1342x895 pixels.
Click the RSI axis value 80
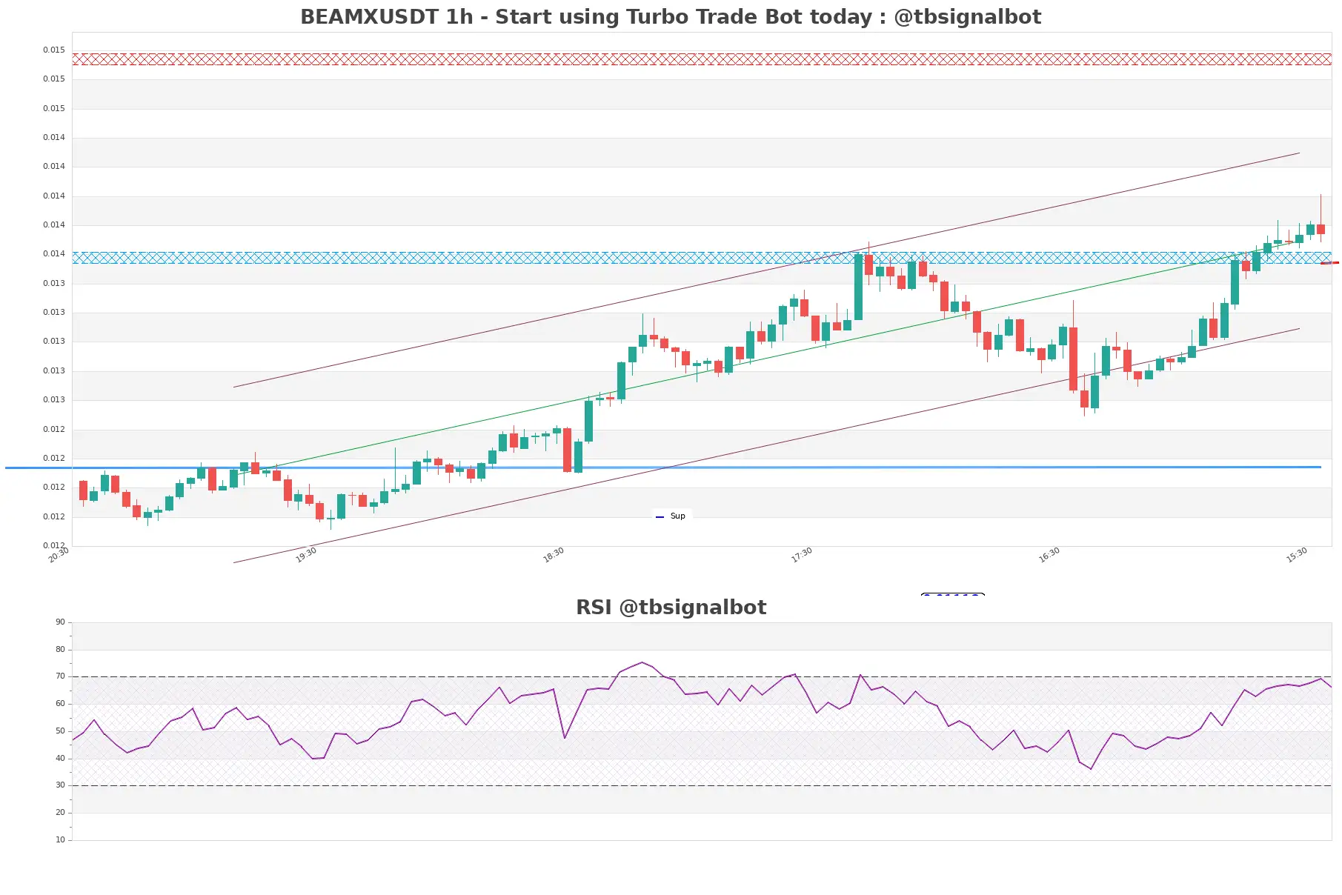click(60, 650)
